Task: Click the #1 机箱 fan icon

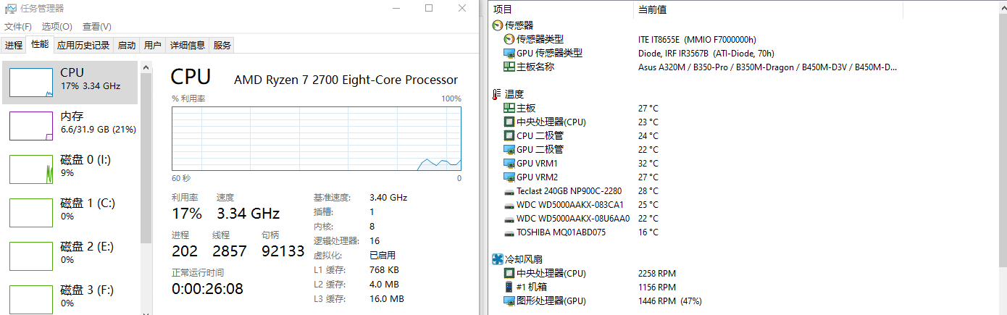Action: click(509, 287)
